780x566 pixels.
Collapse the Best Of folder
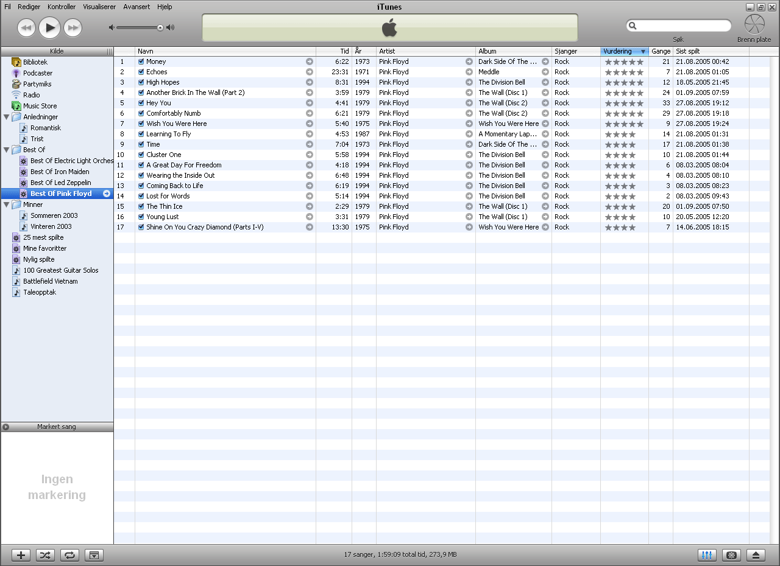(6, 150)
